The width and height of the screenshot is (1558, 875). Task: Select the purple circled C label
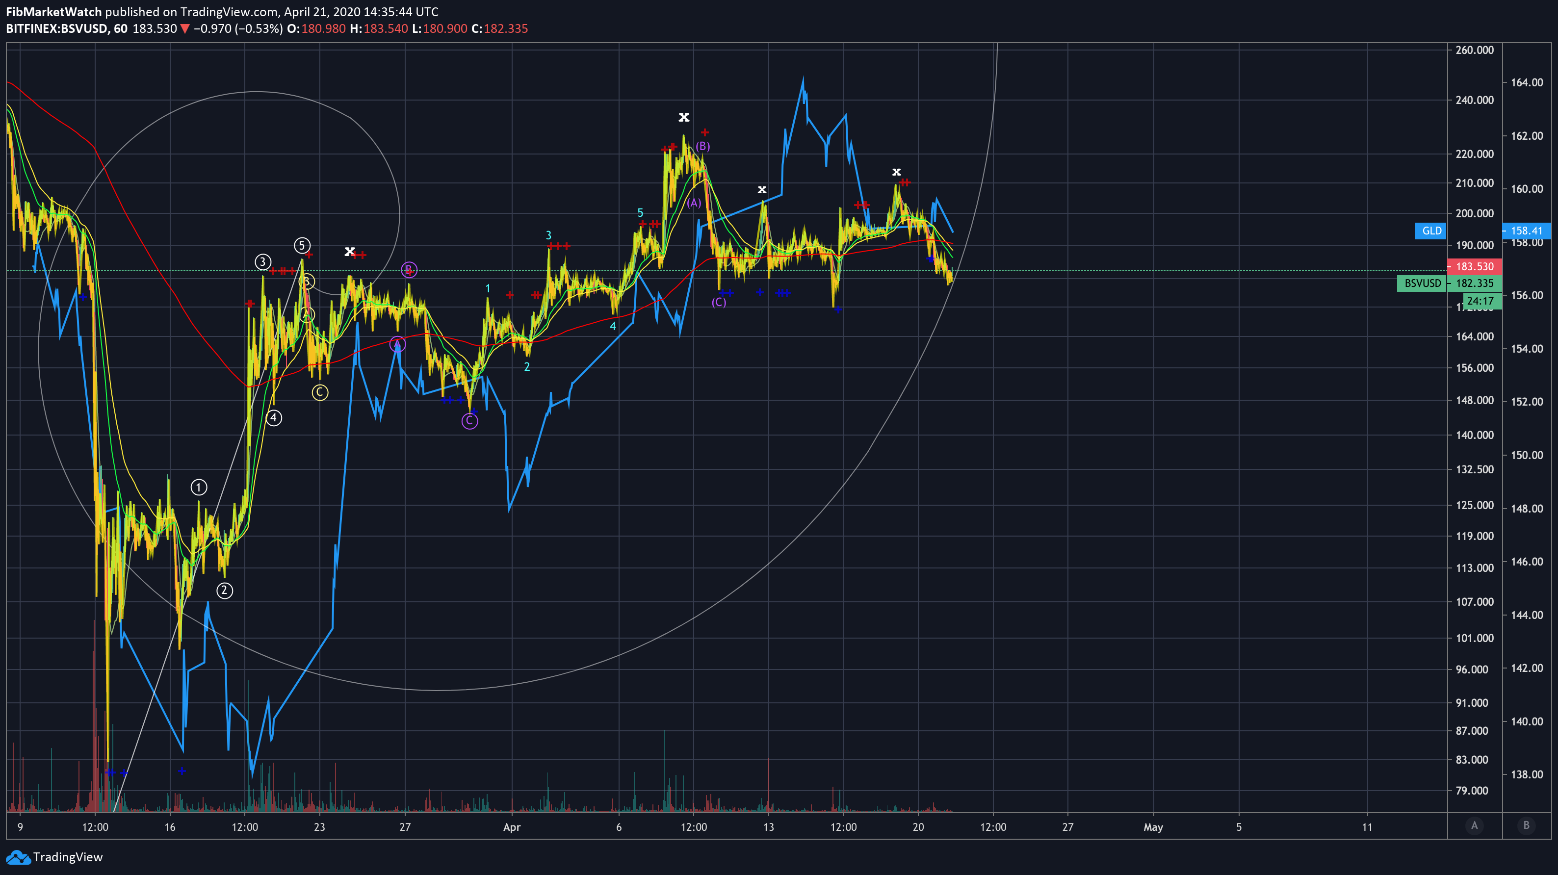coord(469,420)
